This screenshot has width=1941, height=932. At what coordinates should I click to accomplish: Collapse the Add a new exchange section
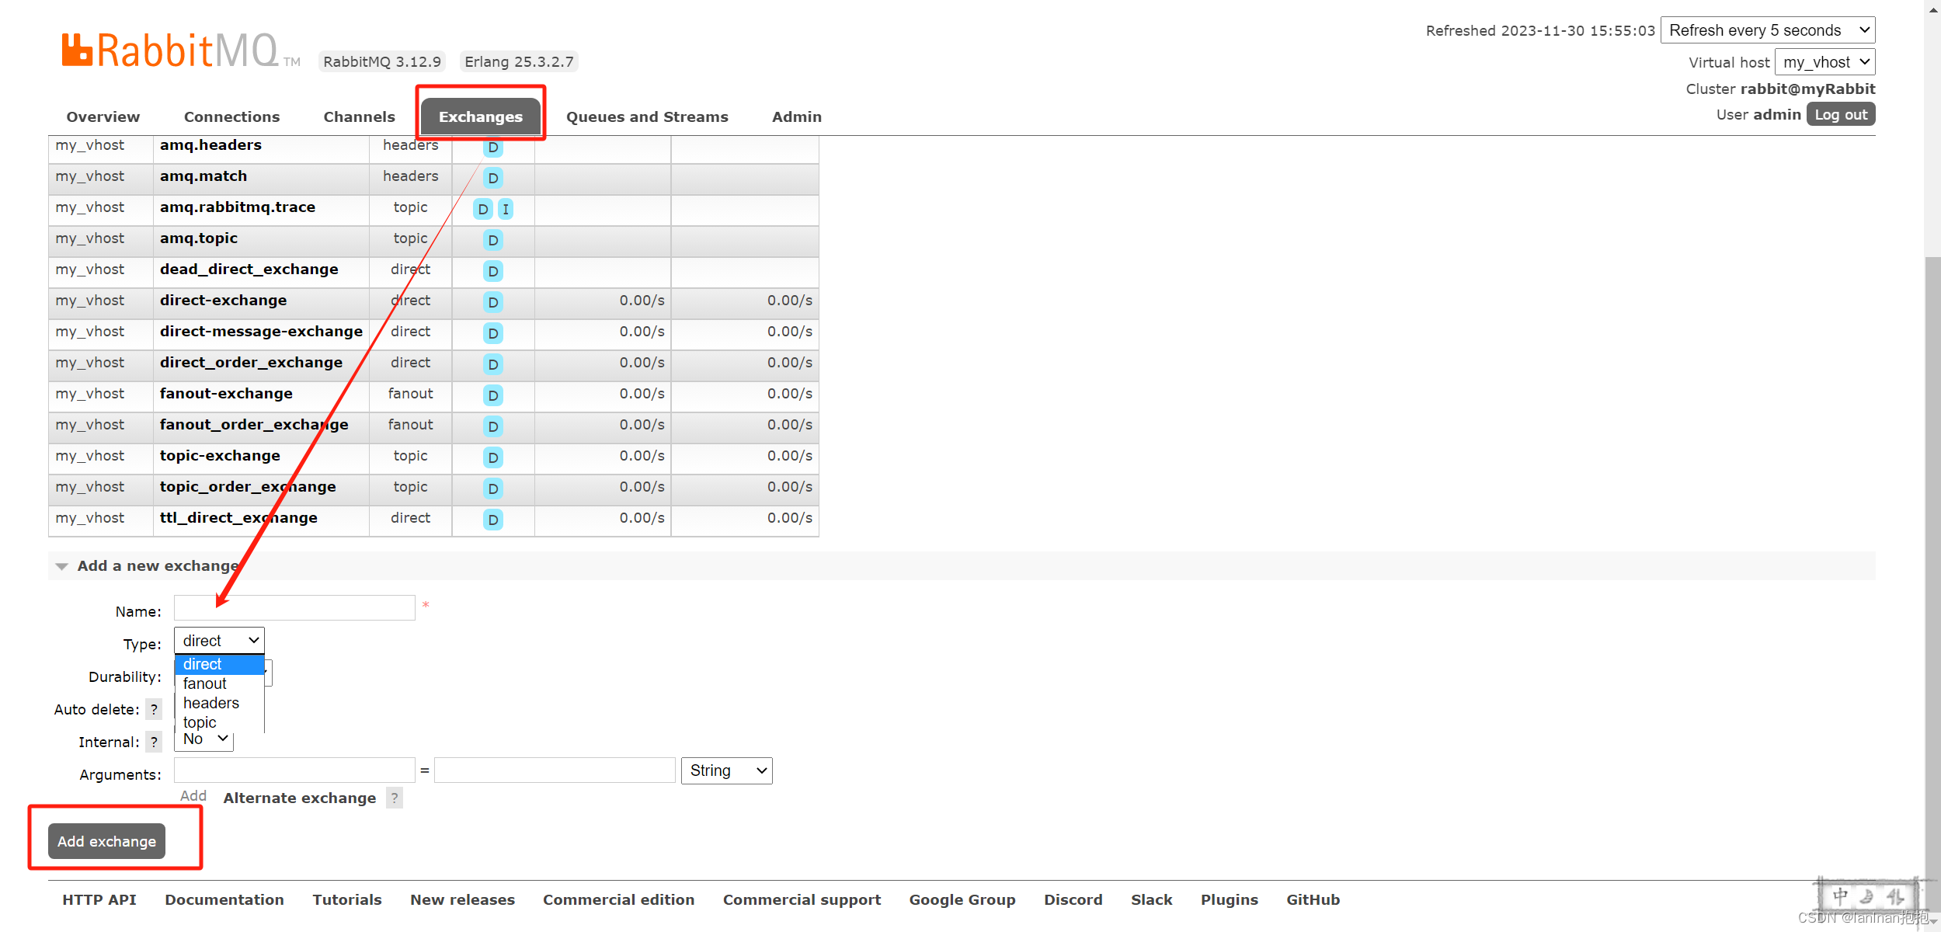tap(158, 566)
